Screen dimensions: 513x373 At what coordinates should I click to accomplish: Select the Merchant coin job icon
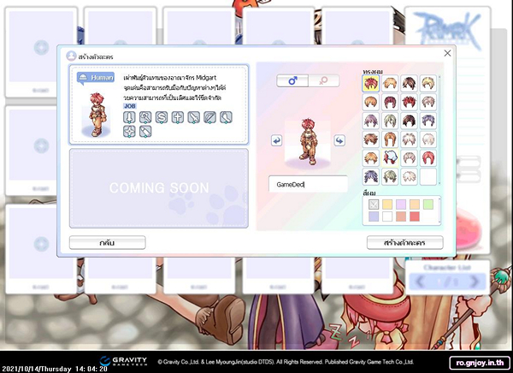coord(160,116)
